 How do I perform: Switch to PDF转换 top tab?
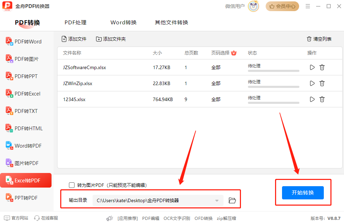(28, 23)
